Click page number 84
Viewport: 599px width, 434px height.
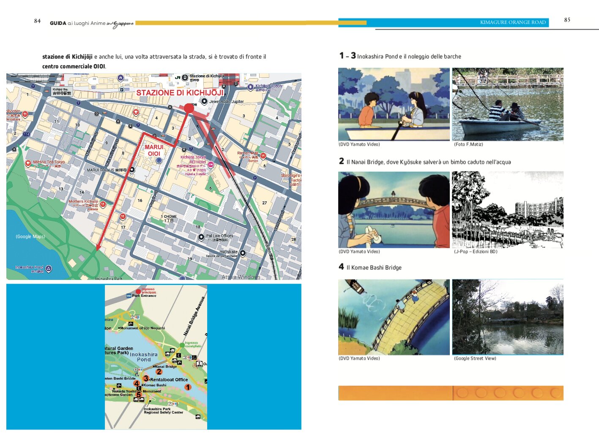(x=38, y=21)
